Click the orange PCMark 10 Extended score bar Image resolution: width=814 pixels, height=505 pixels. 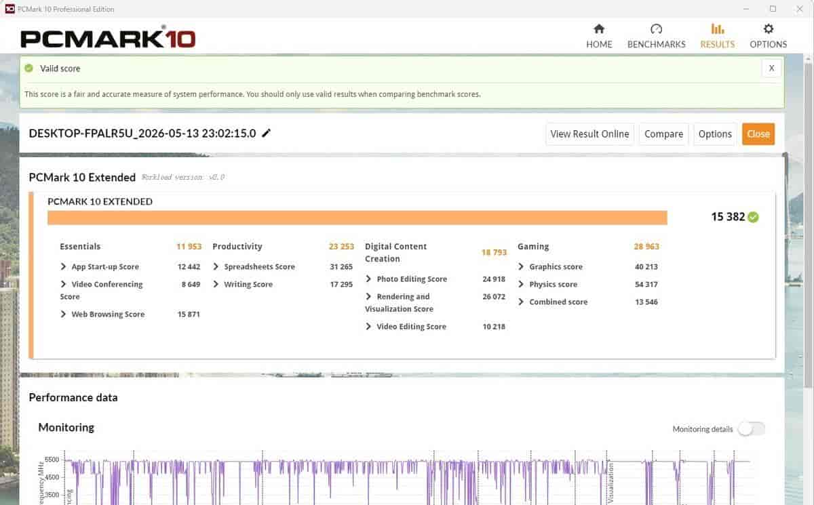(x=357, y=218)
